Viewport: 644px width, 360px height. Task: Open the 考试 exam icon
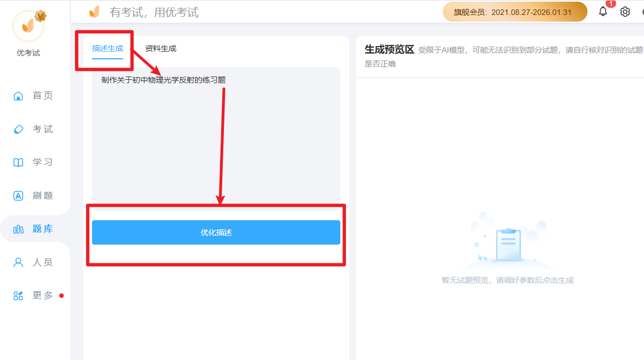(18, 129)
